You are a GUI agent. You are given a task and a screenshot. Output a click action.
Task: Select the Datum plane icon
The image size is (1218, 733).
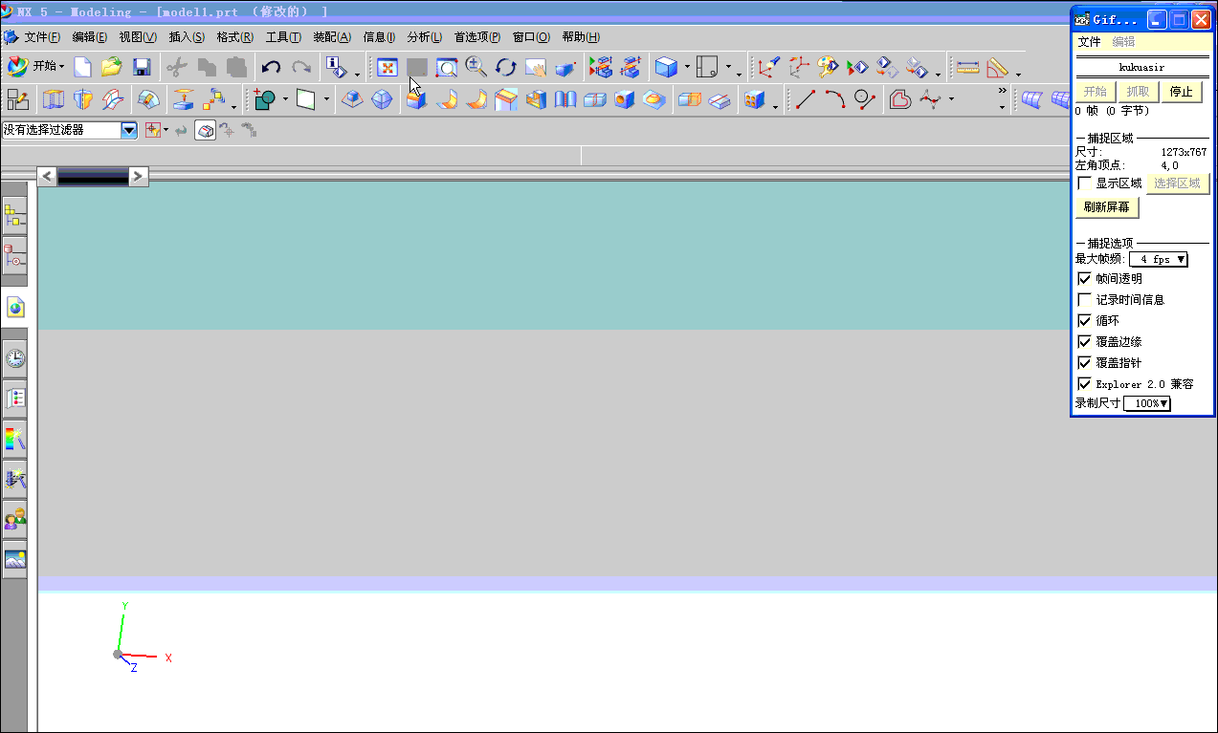click(305, 98)
